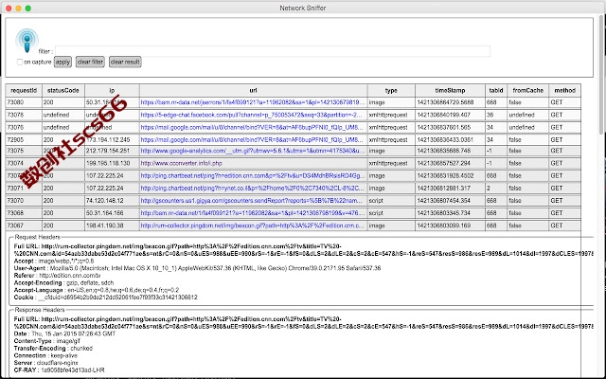Click the Full URL text in Request Headers
The height and width of the screenshot is (379, 606).
(303, 250)
